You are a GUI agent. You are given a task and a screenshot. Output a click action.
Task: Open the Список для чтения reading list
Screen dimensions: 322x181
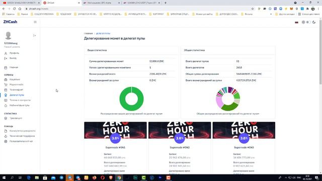(309, 14)
